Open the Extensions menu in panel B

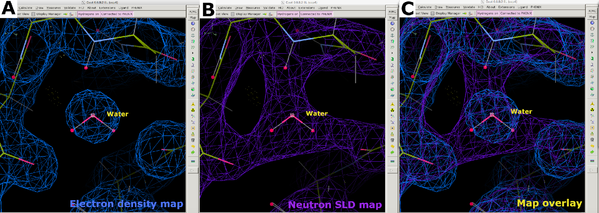(x=306, y=8)
